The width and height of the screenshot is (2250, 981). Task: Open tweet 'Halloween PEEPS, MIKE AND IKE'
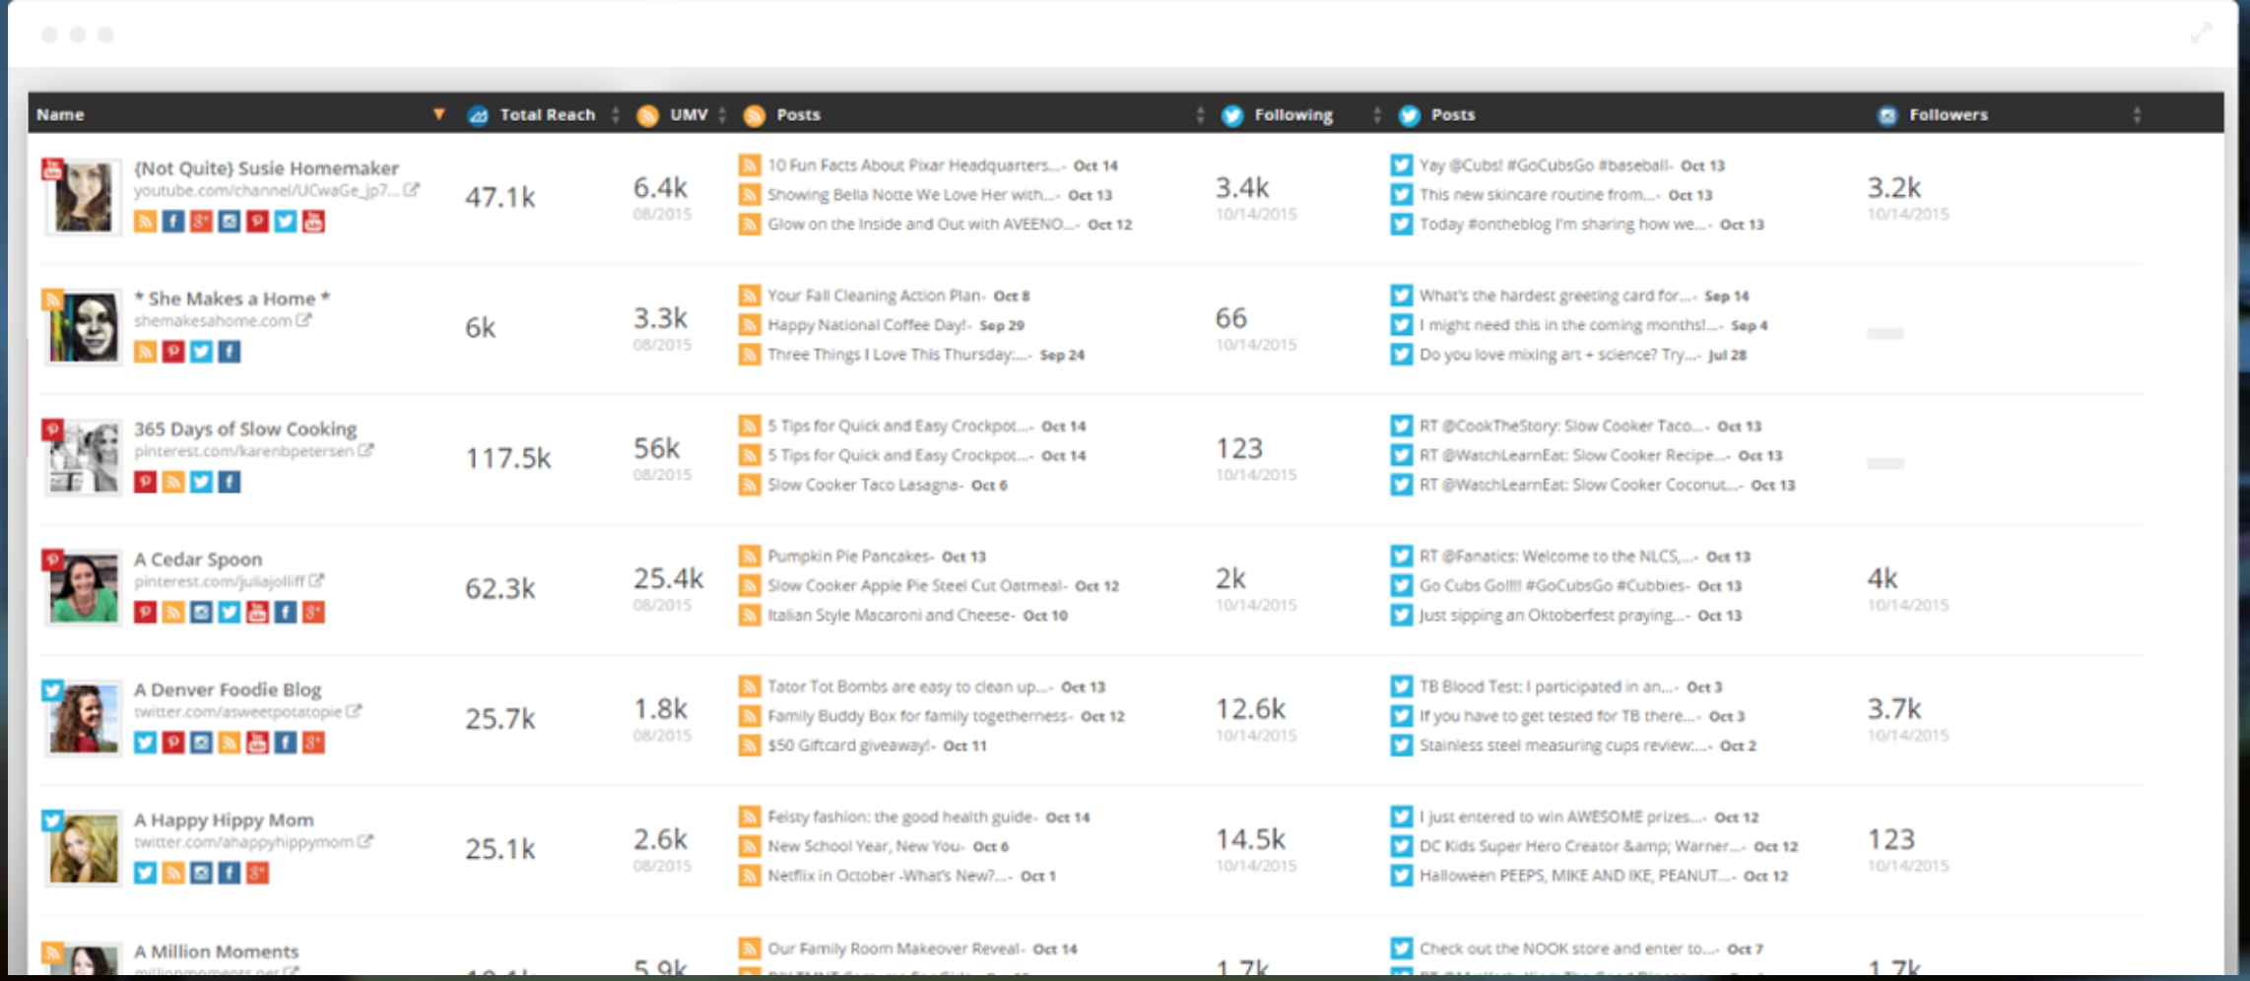(1576, 876)
